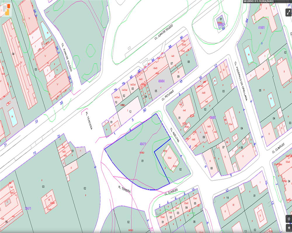Viewport: 292px width, 233px height.
Task: Select block number 30471 label
Action: (x=28, y=208)
